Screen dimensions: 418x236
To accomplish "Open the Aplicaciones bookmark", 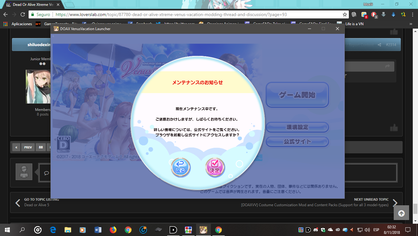I will click(18, 24).
